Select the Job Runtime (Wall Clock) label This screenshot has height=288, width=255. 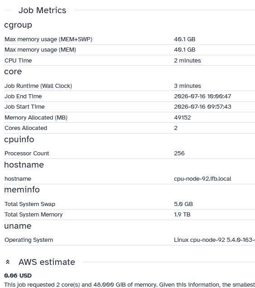pos(38,86)
